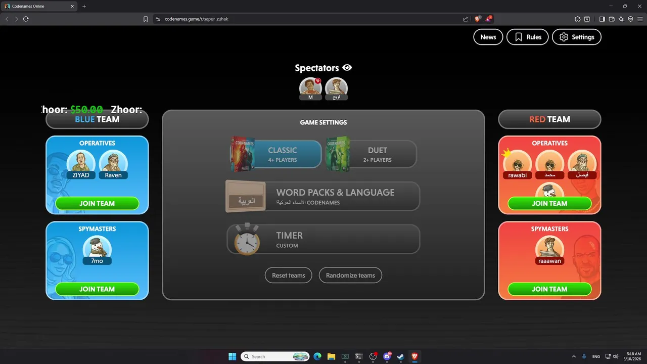This screenshot has width=647, height=364.
Task: Join Red team as spymaster
Action: 549,289
